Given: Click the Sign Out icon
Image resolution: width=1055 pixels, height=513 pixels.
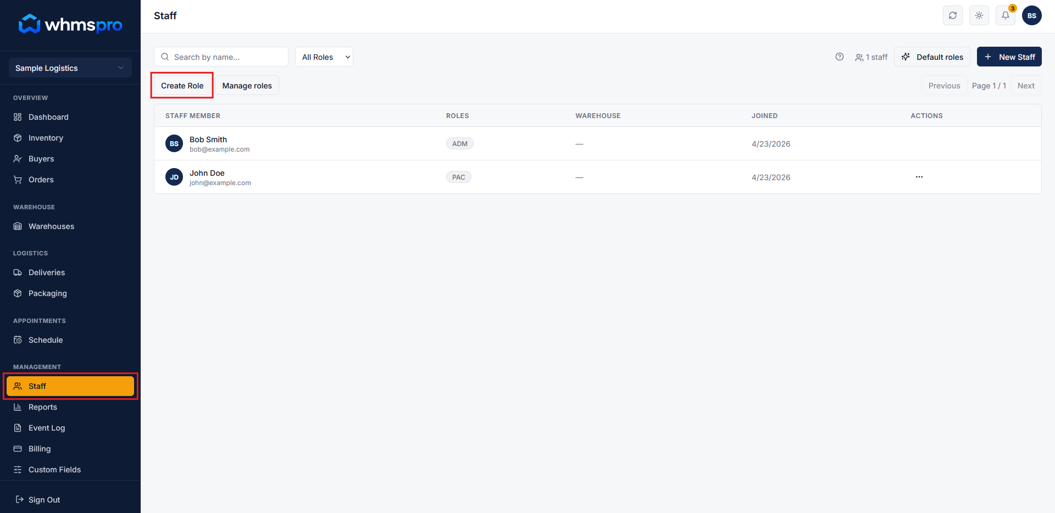Looking at the screenshot, I should tap(20, 499).
